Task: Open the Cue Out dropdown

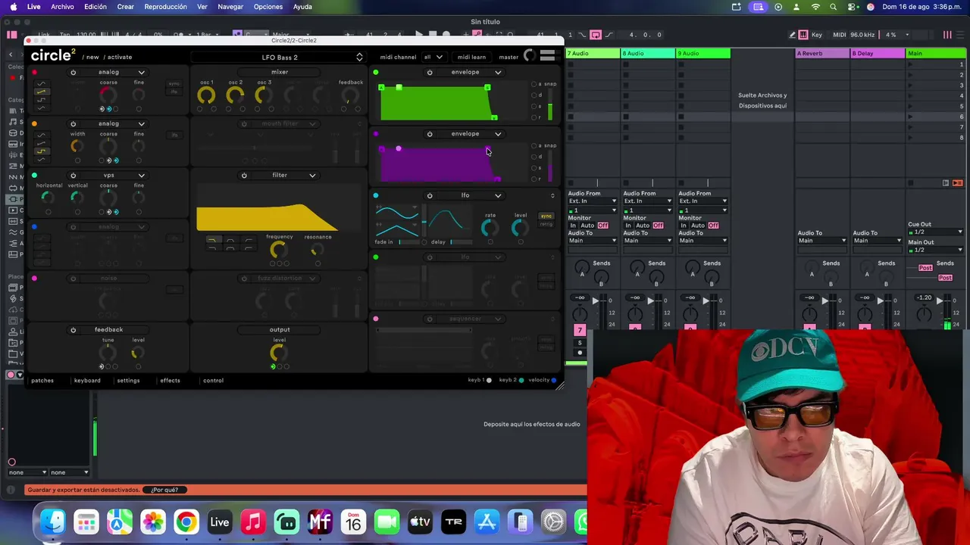Action: (935, 232)
